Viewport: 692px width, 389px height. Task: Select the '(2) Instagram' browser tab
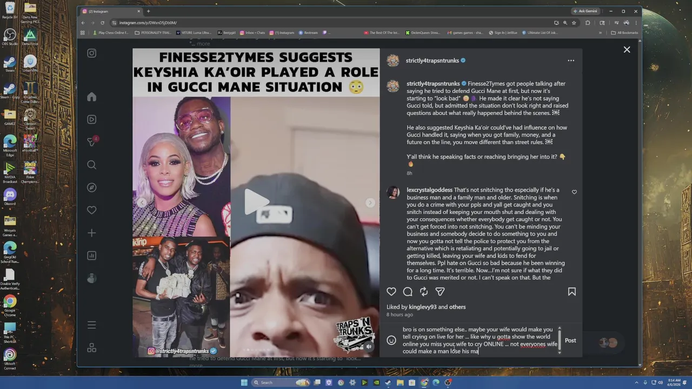pyautogui.click(x=112, y=11)
